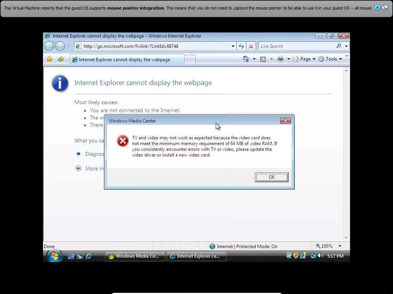This screenshot has height=294, width=393.
Task: Click the network connection tray icon
Action: tap(313, 255)
